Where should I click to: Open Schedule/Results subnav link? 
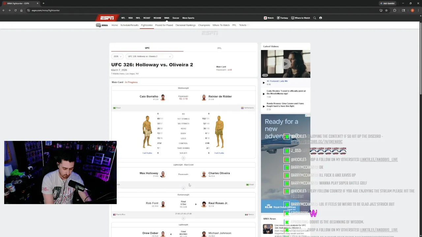pos(130,25)
